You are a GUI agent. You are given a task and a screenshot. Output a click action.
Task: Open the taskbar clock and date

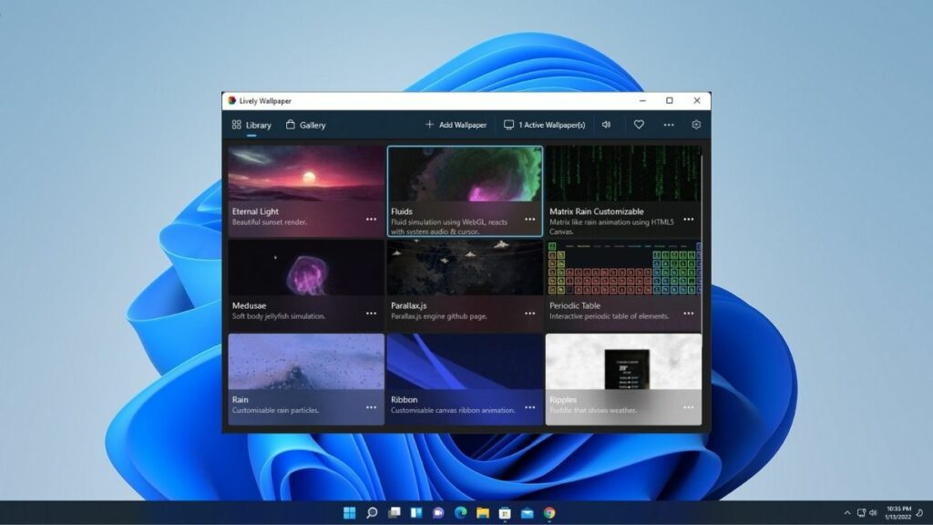[898, 513]
